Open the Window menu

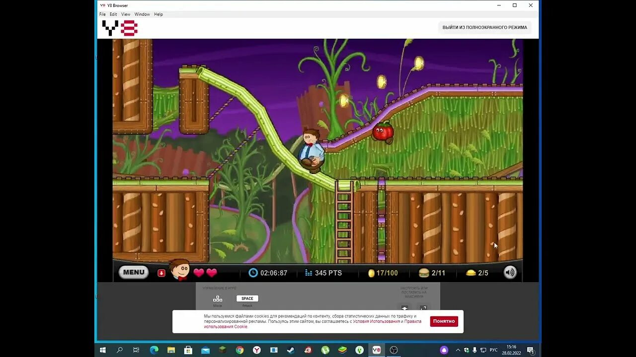pyautogui.click(x=142, y=14)
